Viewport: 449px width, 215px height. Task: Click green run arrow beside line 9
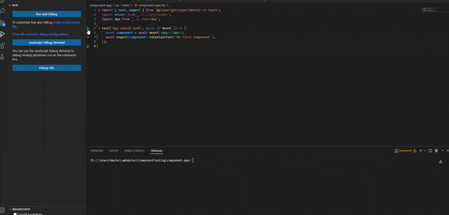coord(88,46)
